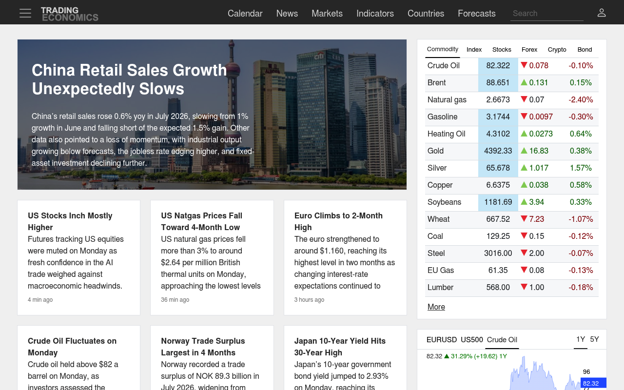Select Indicators in the top navigation
The width and height of the screenshot is (624, 390).
[x=375, y=14]
